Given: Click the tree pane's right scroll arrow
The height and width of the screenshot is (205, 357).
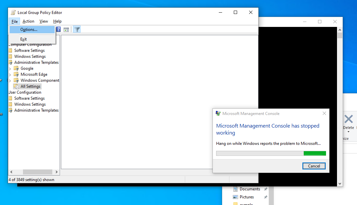Looking at the screenshot, I should point(57,172).
